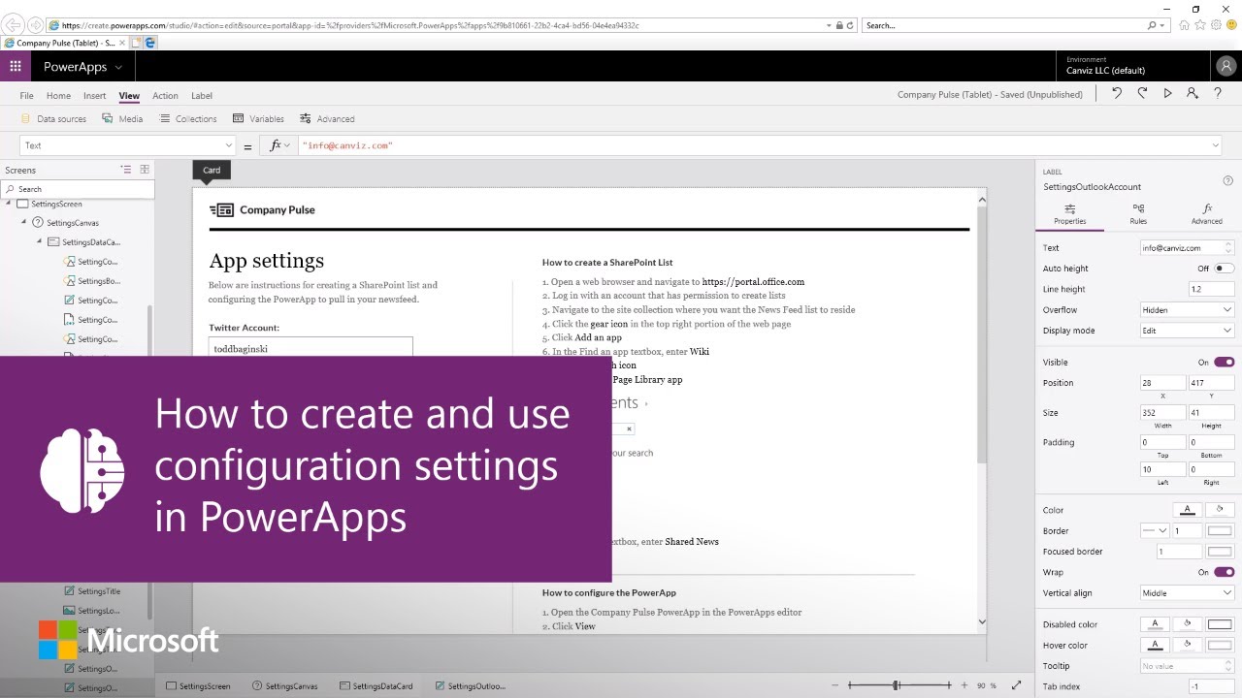1242x698 pixels.
Task: Open Border style dropdown
Action: click(1155, 531)
